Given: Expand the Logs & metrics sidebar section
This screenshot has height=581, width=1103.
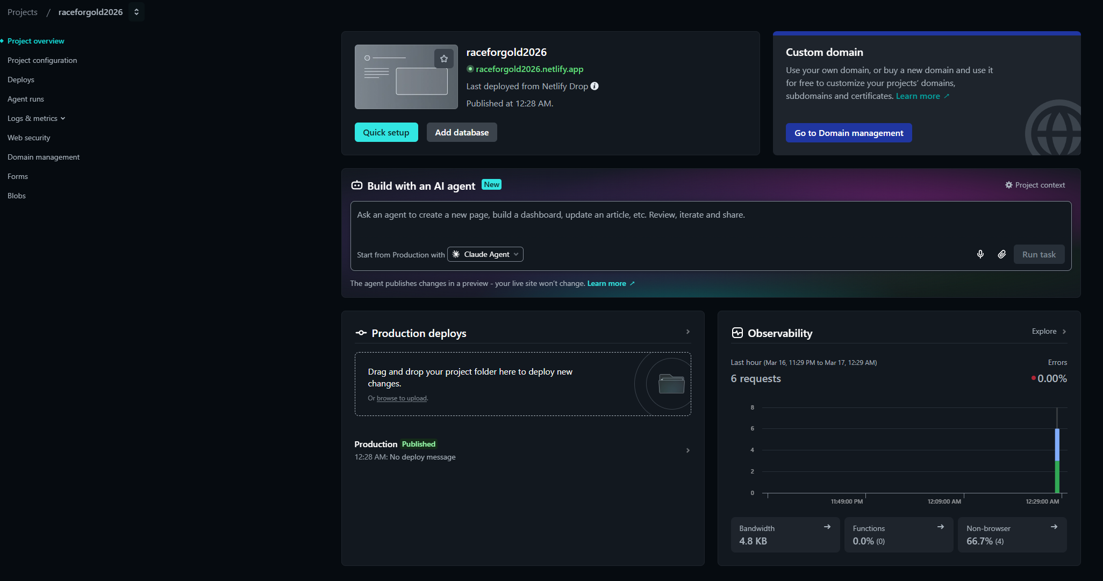Looking at the screenshot, I should (37, 118).
